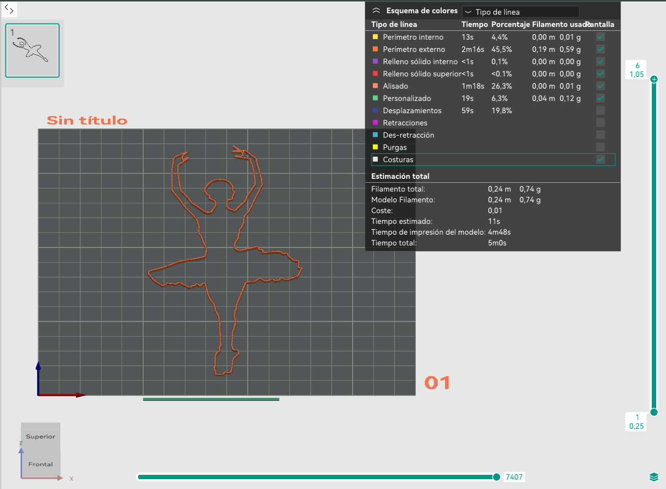
Task: Click the green Personalizado color swatch
Action: click(x=375, y=98)
